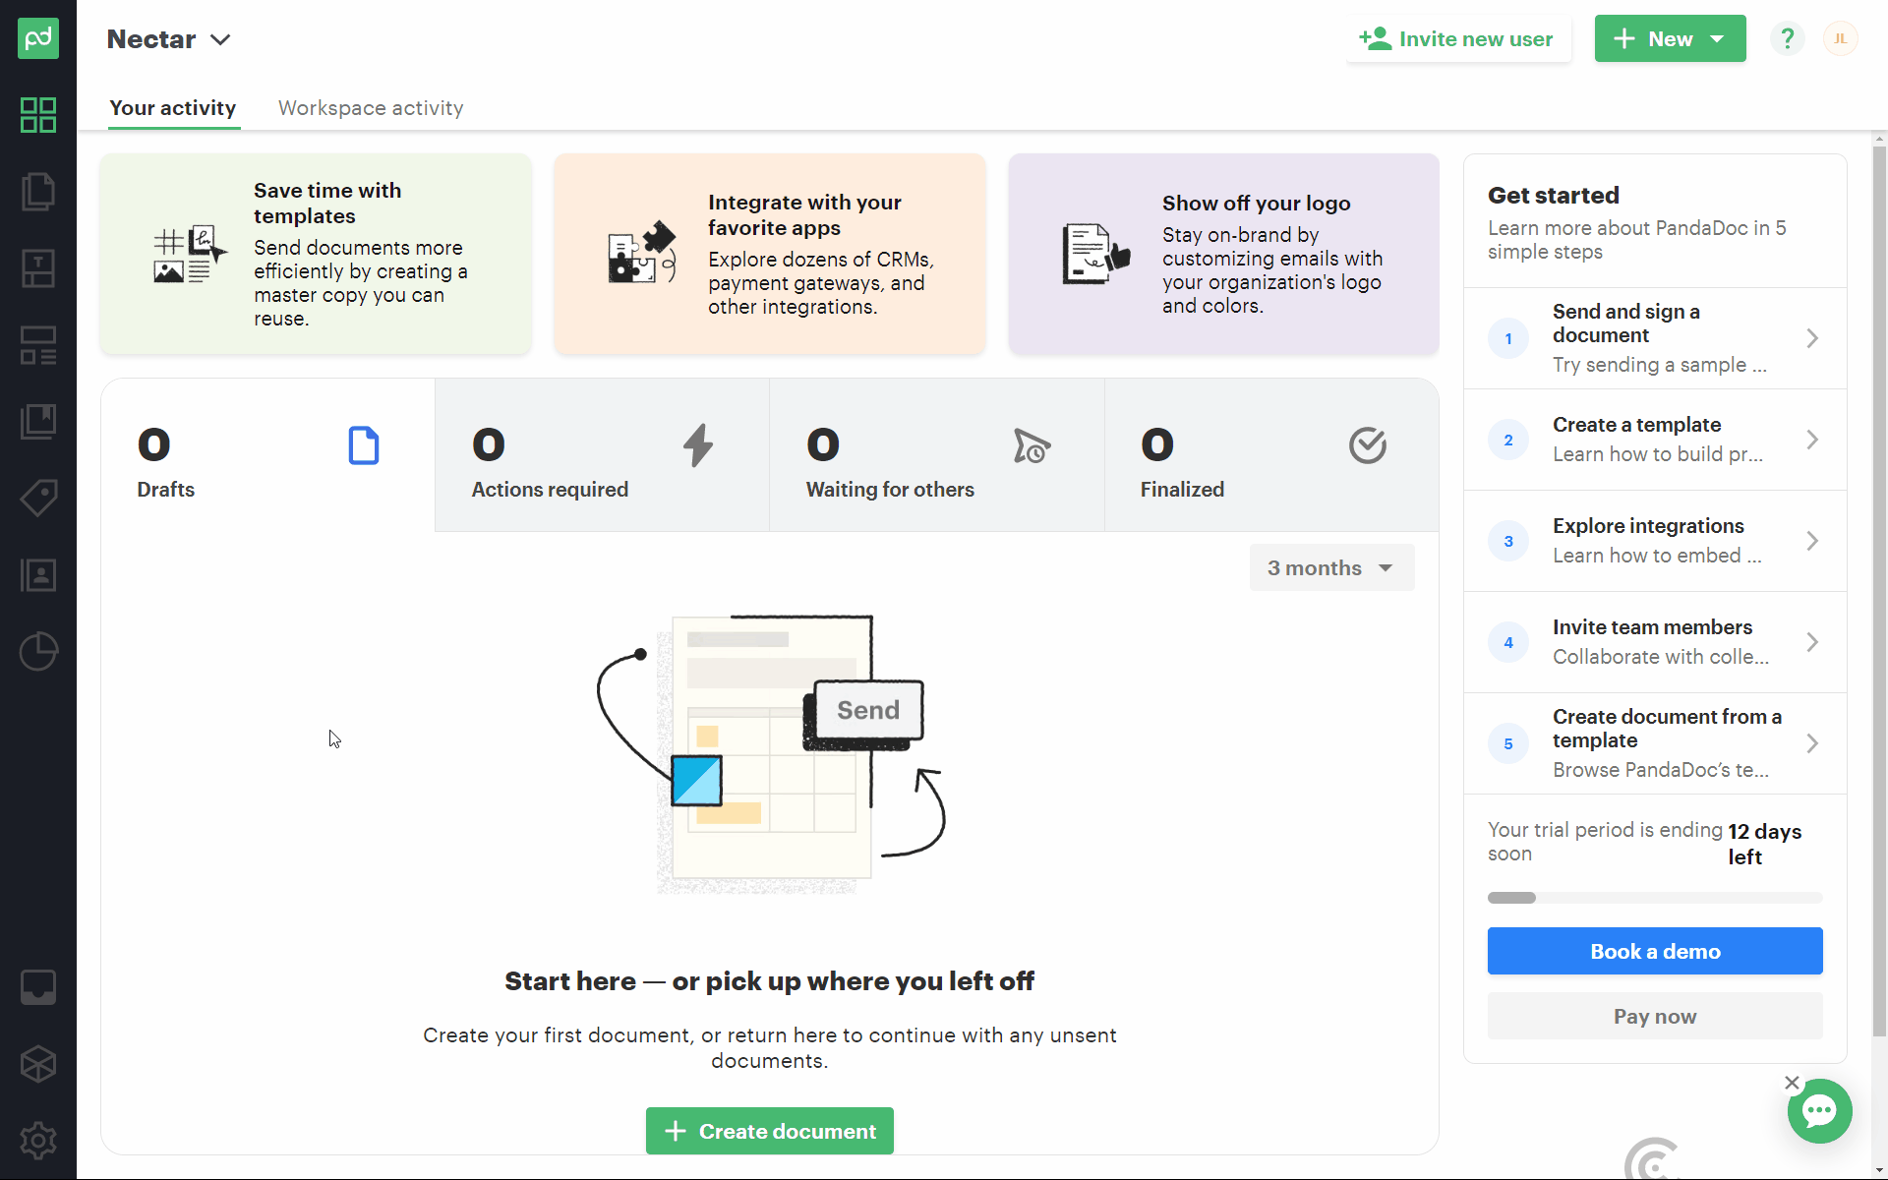
Task: Click the Book a demo button
Action: click(x=1655, y=951)
